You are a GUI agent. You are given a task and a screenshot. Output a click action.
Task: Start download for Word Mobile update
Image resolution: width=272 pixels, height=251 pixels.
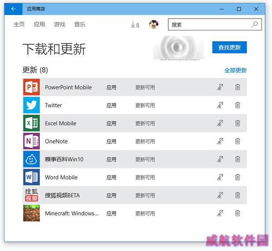click(x=220, y=177)
